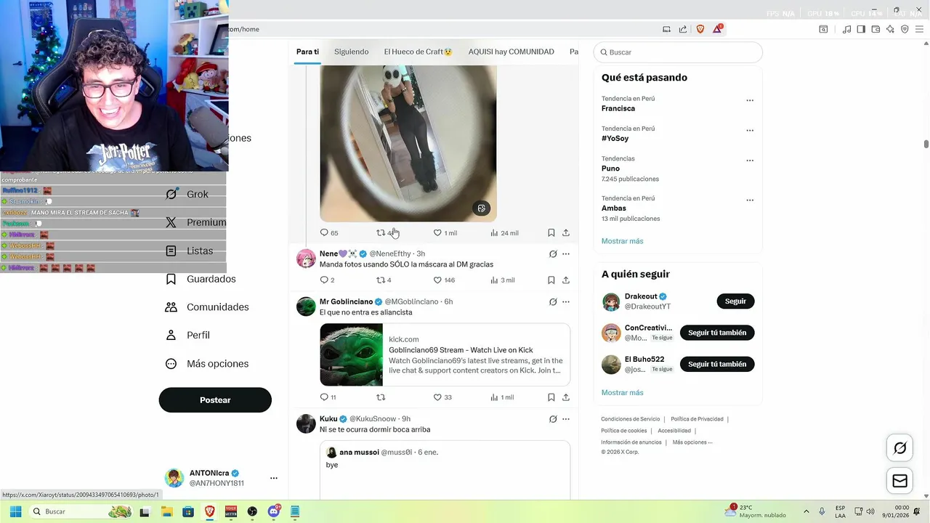The height and width of the screenshot is (523, 930).
Task: Click the Buscar search field on X
Action: click(x=678, y=52)
